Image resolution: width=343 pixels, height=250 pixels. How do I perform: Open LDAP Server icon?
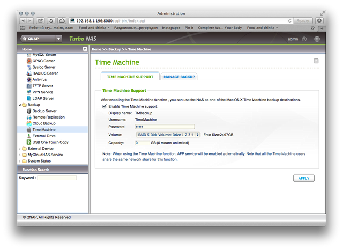(x=29, y=98)
